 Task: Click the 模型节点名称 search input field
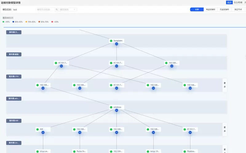click(x=45, y=10)
